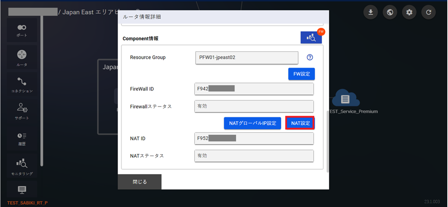Open the 履歴 sidebar item
Viewport: 448px width, 207px height.
[x=22, y=139]
